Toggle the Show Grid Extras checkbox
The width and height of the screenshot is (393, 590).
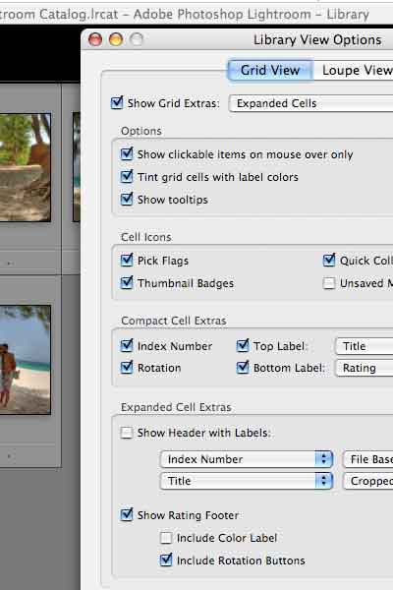click(117, 102)
